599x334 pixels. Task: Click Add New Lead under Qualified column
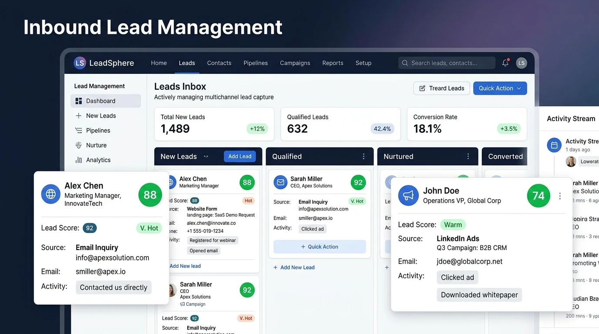click(294, 267)
